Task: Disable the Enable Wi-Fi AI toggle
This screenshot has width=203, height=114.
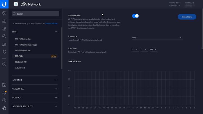Action: 135,16
